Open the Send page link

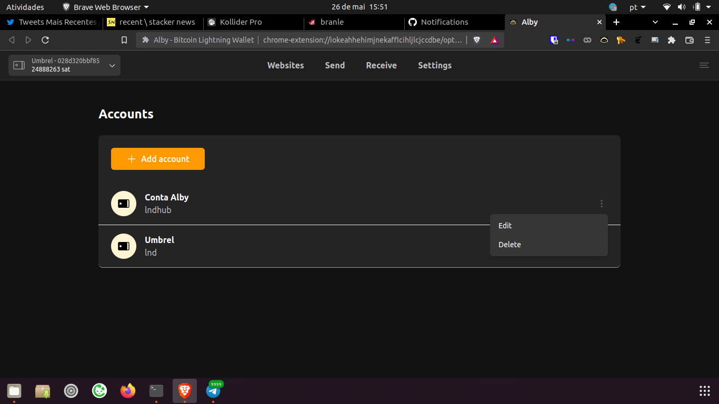(x=335, y=65)
